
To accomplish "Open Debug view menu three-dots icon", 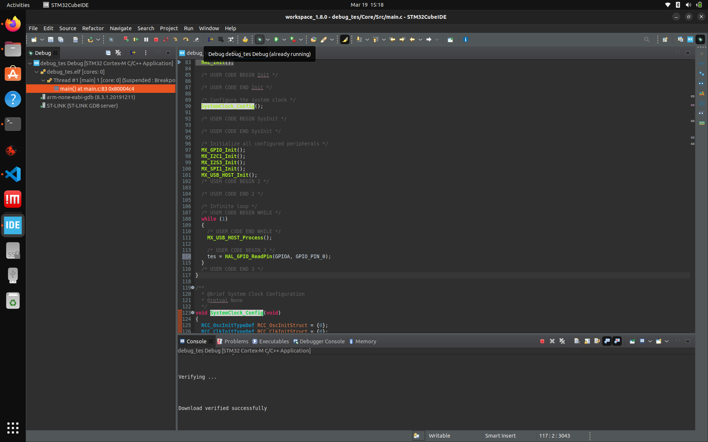I will tap(146, 53).
